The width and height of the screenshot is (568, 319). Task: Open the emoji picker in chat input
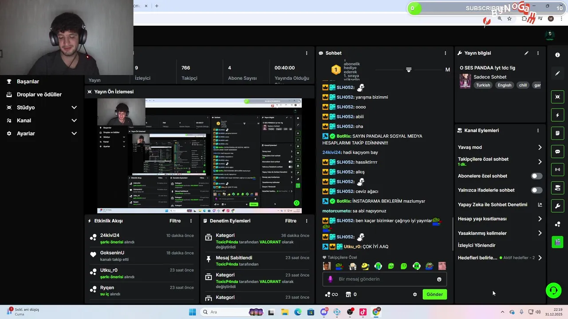(x=439, y=279)
